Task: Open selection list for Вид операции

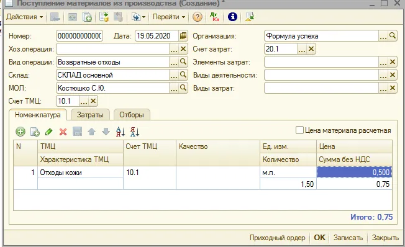Action: pos(174,62)
